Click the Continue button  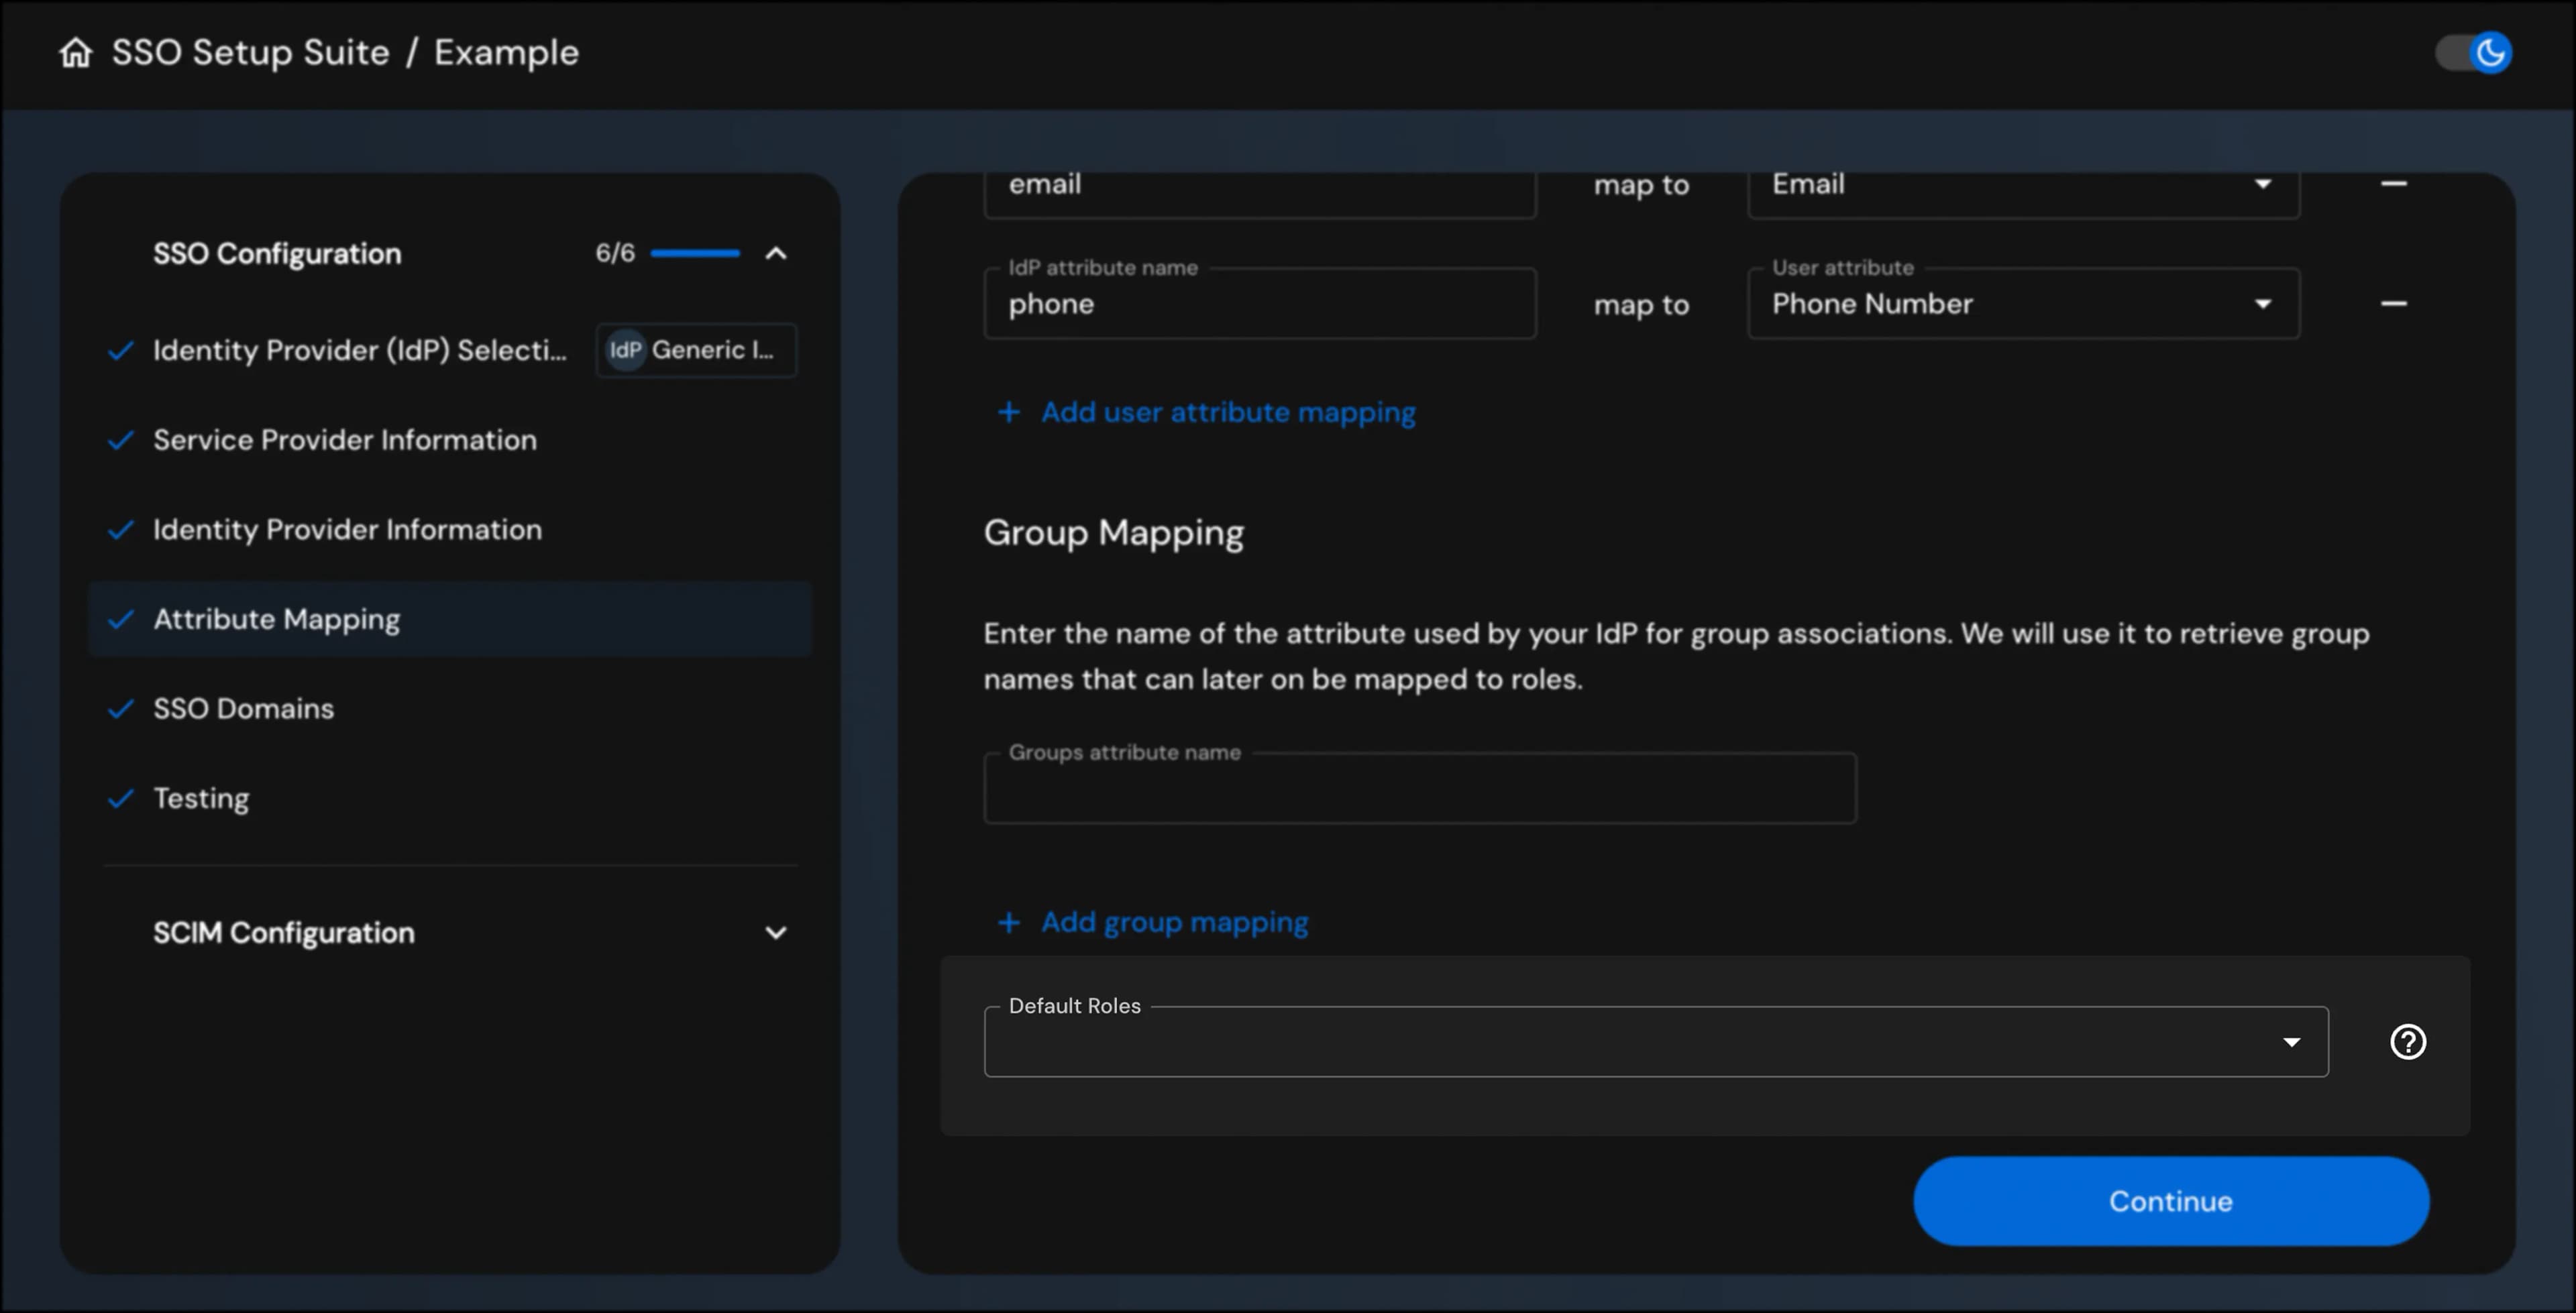click(x=2169, y=1201)
